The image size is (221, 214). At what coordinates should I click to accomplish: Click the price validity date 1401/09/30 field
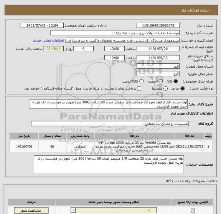pos(158,58)
